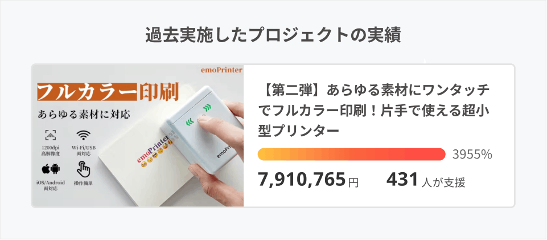This screenshot has height=240, width=547.
Task: Click the Apple logo icon
Action: click(x=46, y=169)
